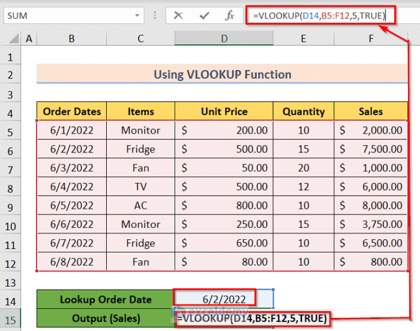This screenshot has width=420, height=331.
Task: Select column C header
Action: [141, 39]
